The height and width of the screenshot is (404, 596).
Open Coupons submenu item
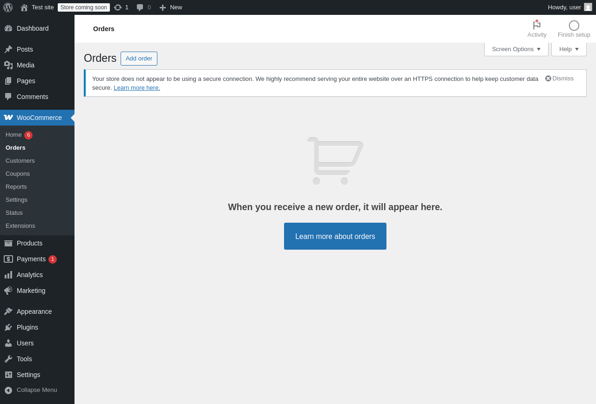point(18,174)
